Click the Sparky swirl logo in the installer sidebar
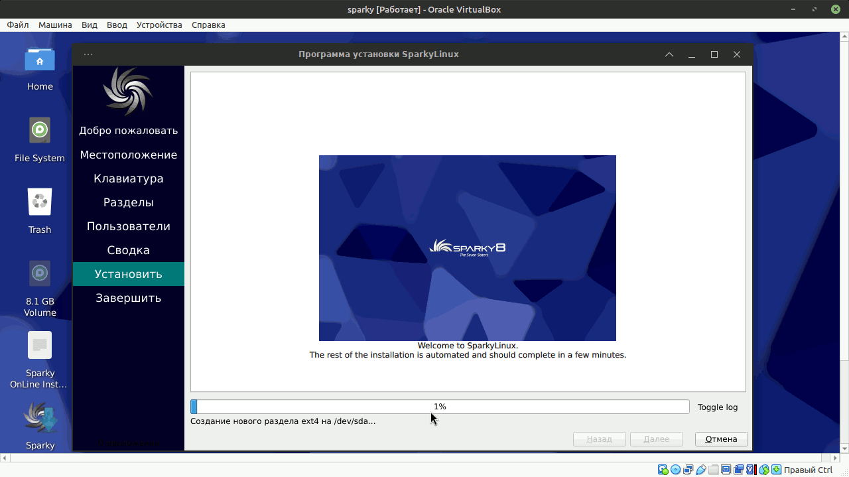 coord(129,92)
